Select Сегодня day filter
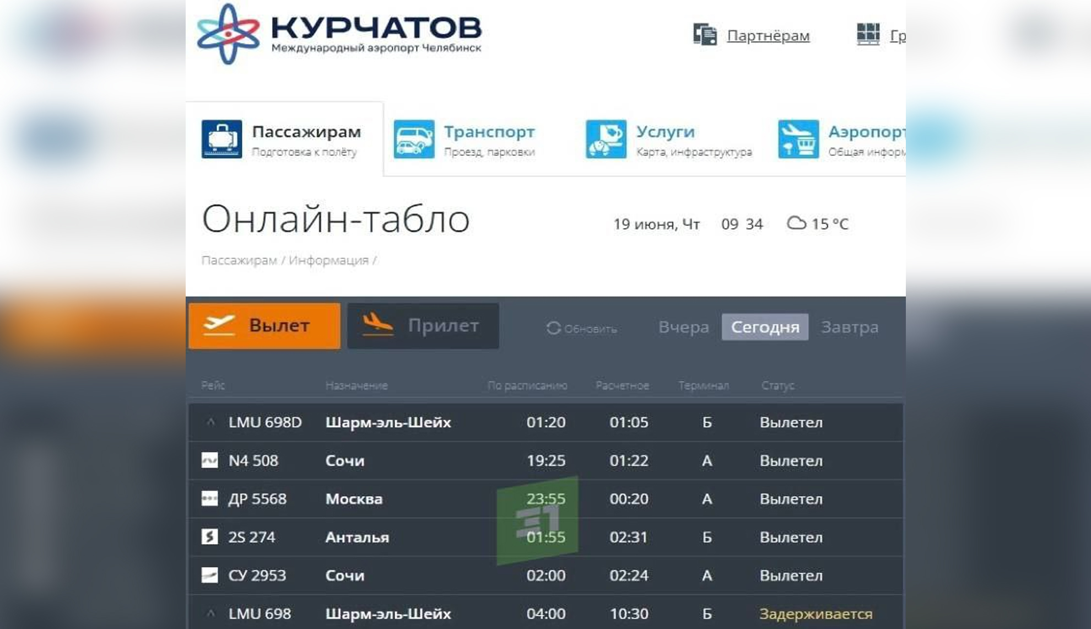 click(765, 327)
